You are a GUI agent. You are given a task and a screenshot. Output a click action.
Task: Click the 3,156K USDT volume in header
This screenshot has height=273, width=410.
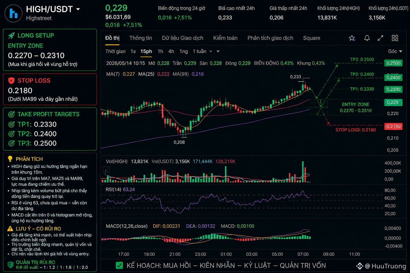377,18
